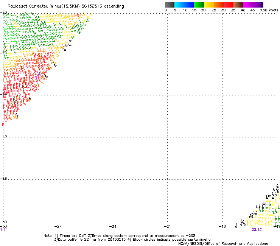Click the chart title 'Rapidscat Corrected Winds(12.5KM)'
Viewport: 280px width, 246px height.
(44, 6)
